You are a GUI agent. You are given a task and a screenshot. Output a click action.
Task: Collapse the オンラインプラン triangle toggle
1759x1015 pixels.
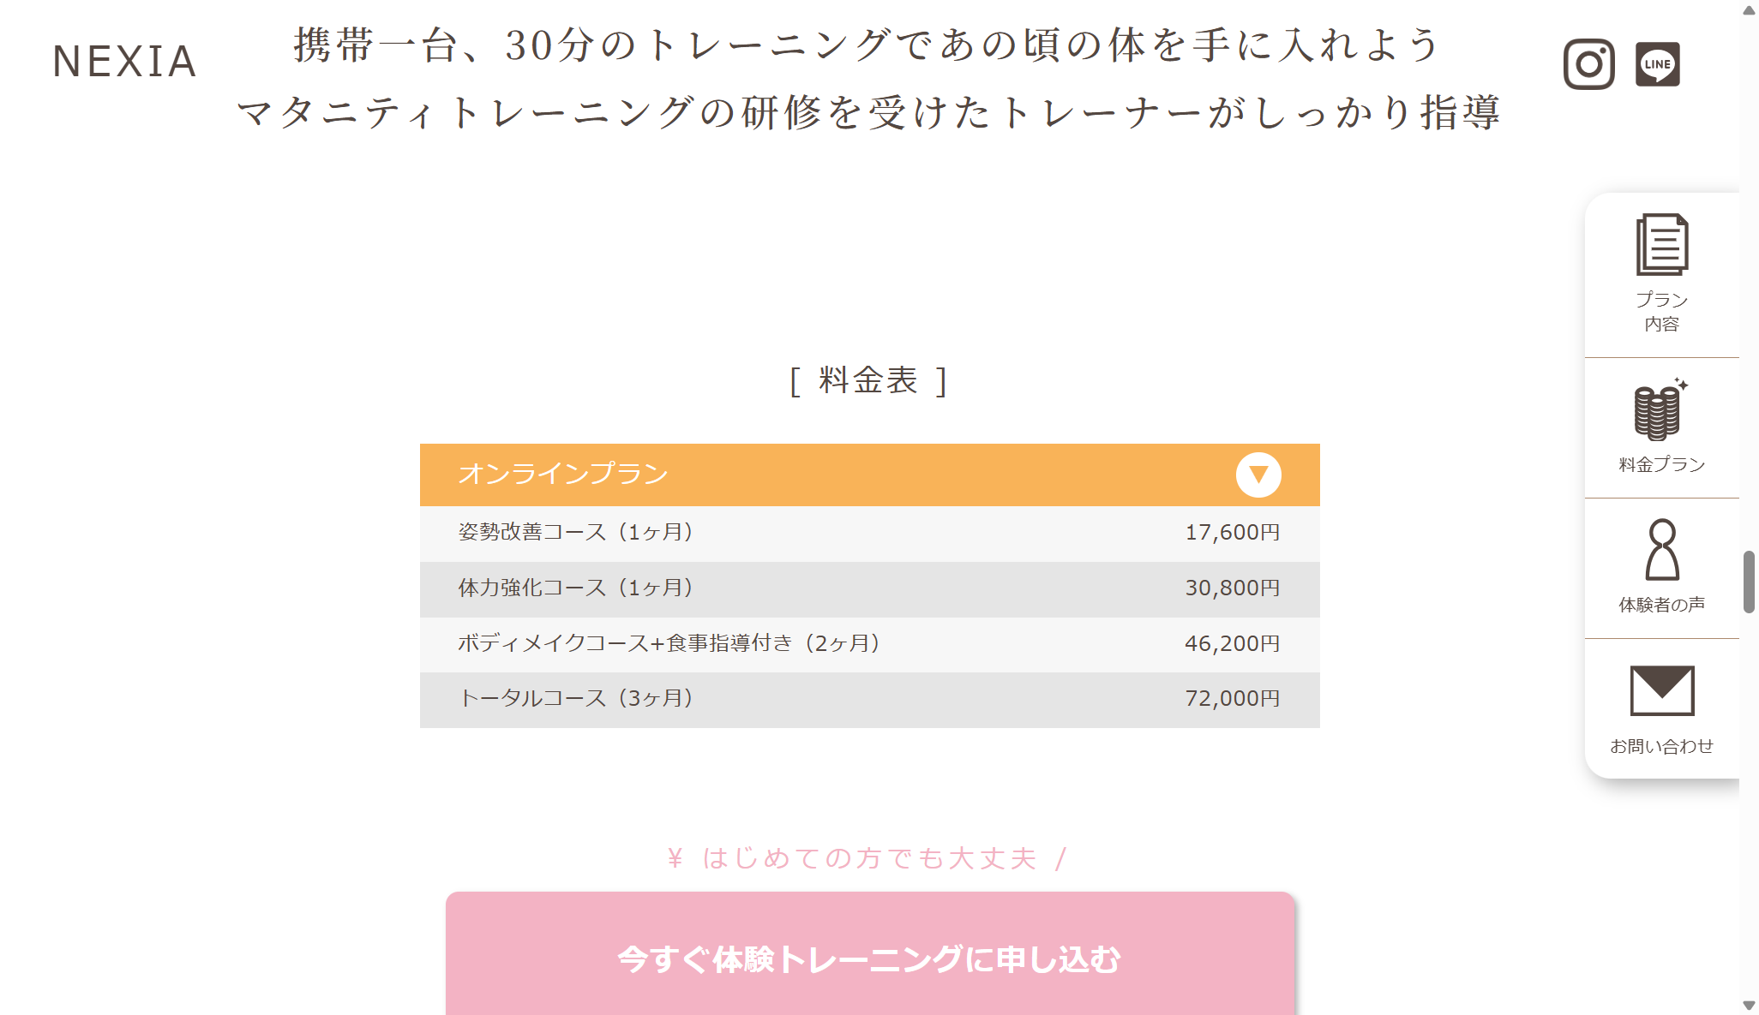pyautogui.click(x=1258, y=475)
